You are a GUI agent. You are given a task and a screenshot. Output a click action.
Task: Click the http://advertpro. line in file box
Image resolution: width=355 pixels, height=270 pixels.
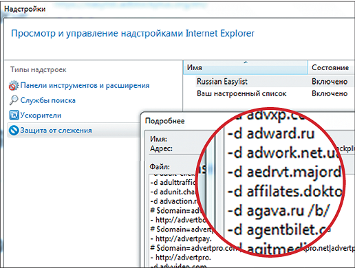point(181,258)
